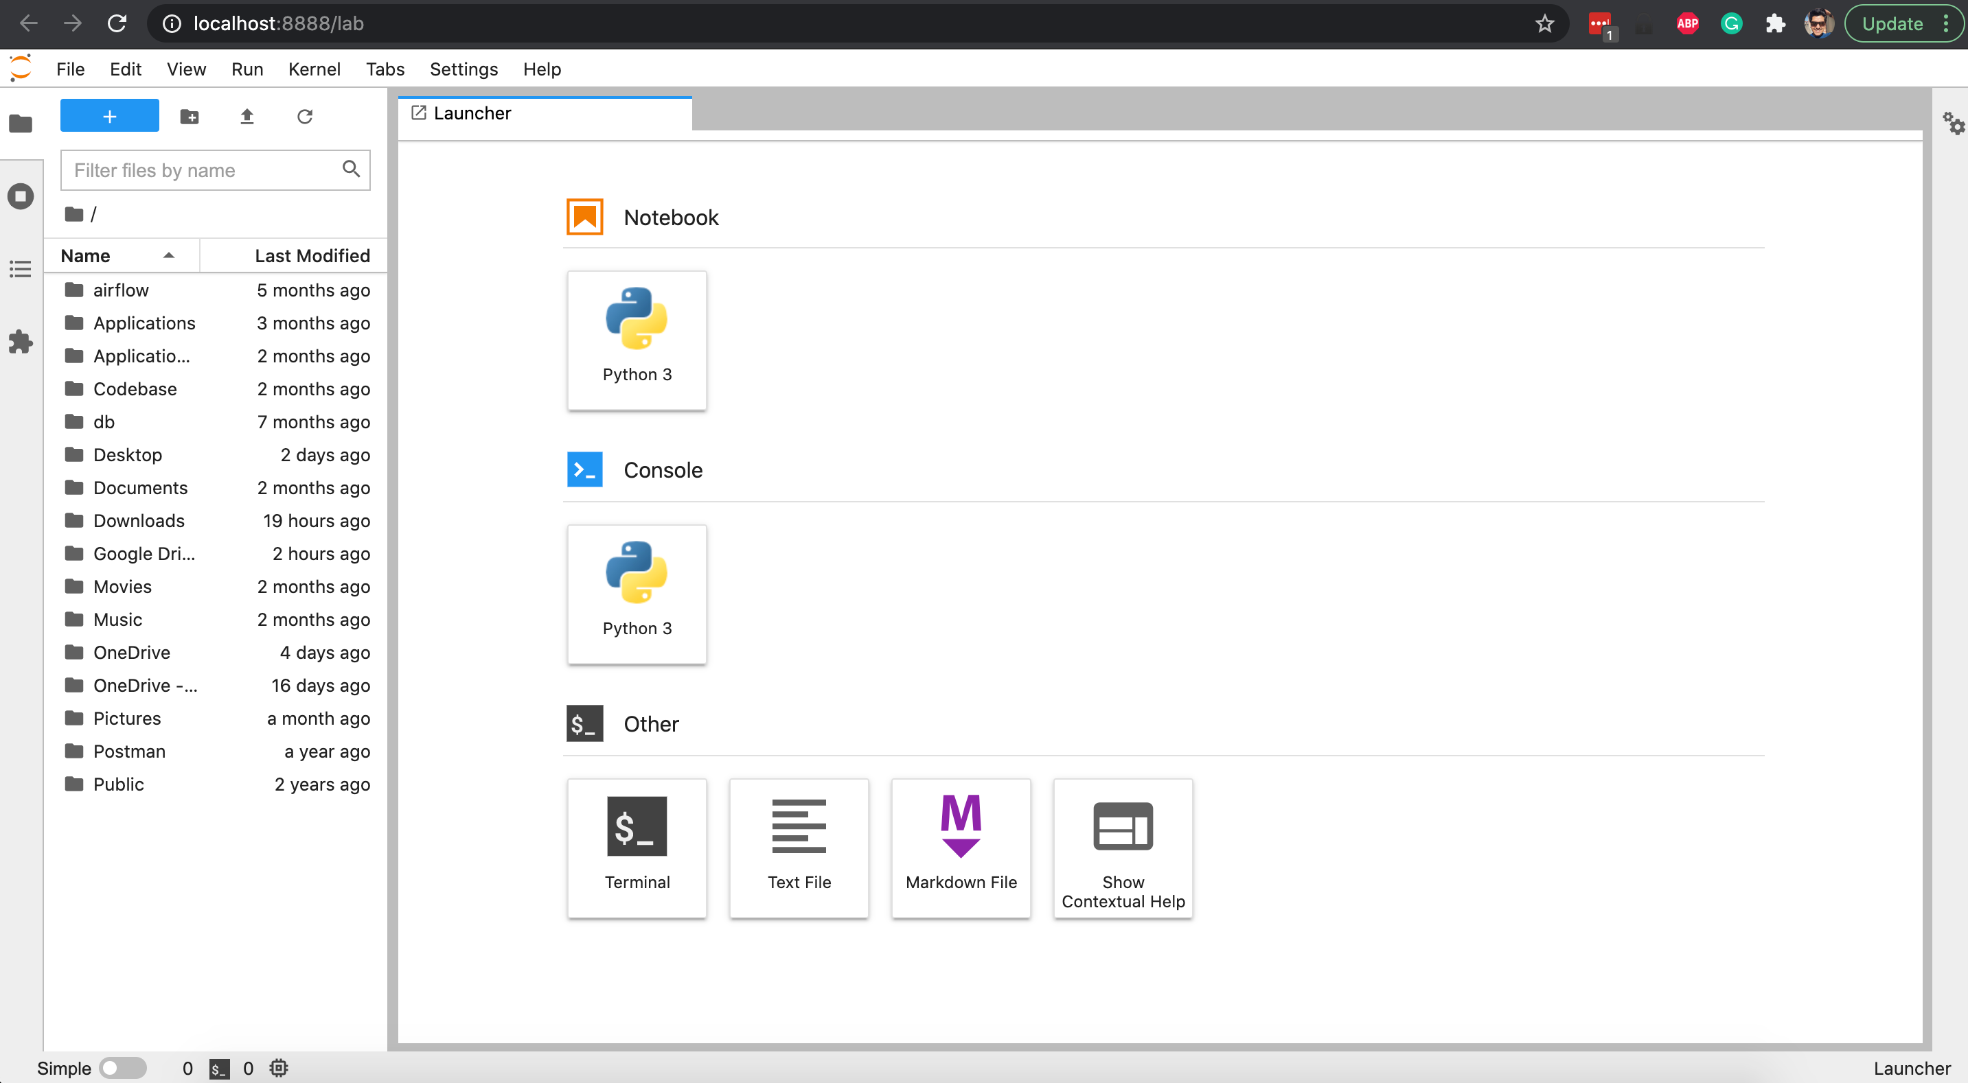1968x1083 pixels.
Task: Open the Kernel menu
Action: tap(314, 69)
